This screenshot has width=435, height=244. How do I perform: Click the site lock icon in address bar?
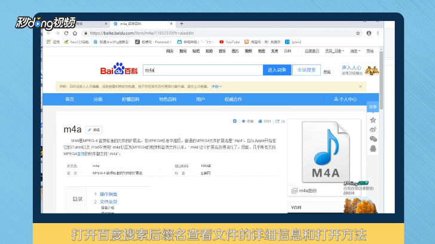85,33
